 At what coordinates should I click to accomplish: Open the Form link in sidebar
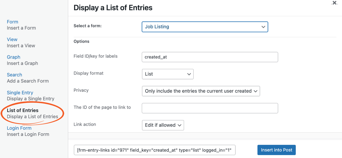coord(12,22)
